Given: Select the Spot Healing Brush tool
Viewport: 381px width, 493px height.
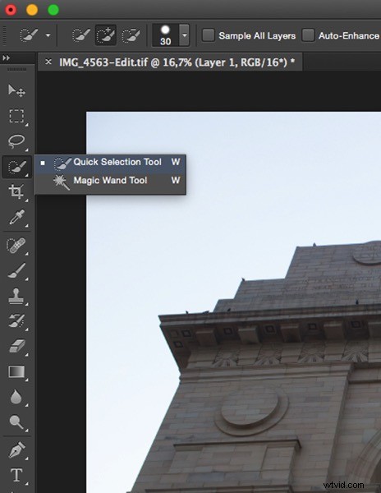Looking at the screenshot, I should point(16,246).
